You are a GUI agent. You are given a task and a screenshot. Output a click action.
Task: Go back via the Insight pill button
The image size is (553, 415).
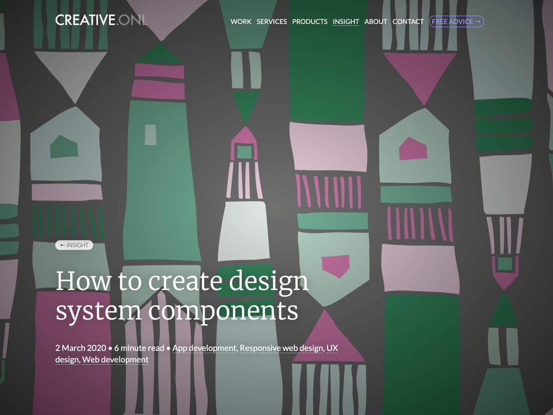click(x=74, y=245)
